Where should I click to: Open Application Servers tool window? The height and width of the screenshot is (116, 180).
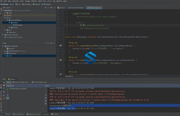[x=33, y=114]
